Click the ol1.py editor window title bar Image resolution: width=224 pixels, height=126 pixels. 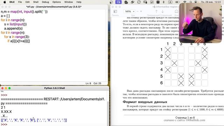pos(54,7)
